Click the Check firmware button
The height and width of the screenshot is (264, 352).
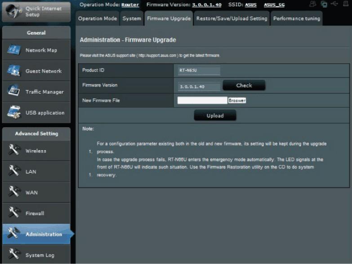click(x=244, y=85)
